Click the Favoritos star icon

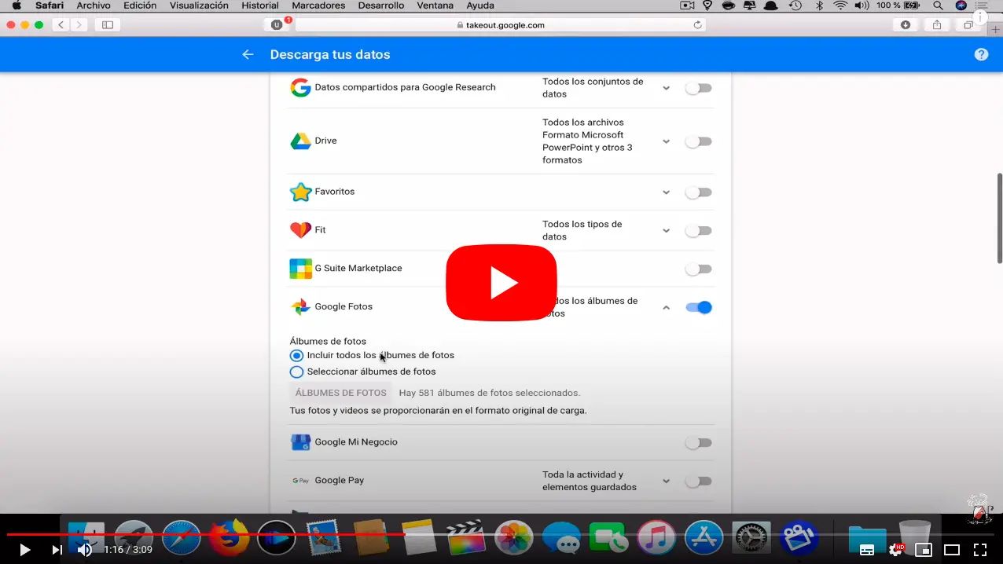pyautogui.click(x=300, y=192)
